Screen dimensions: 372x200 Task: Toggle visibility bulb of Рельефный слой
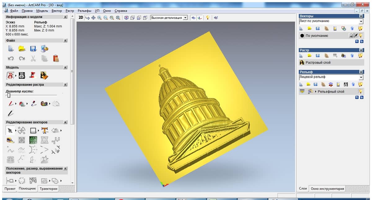pos(361,91)
